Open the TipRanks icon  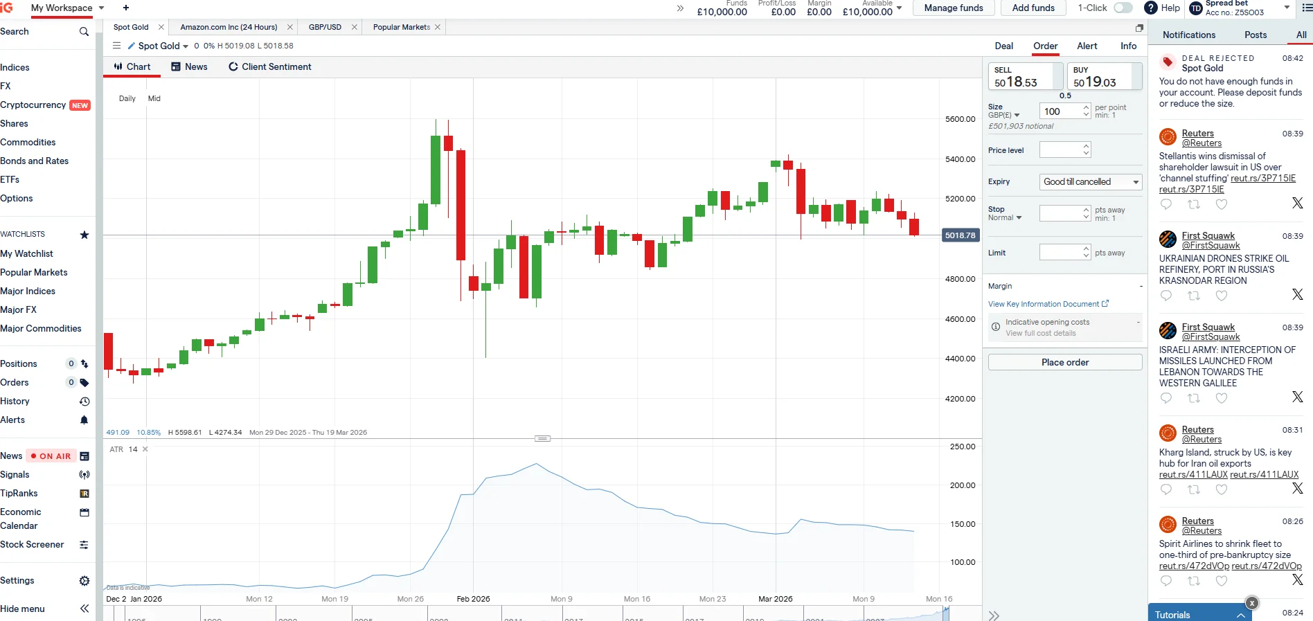click(84, 494)
